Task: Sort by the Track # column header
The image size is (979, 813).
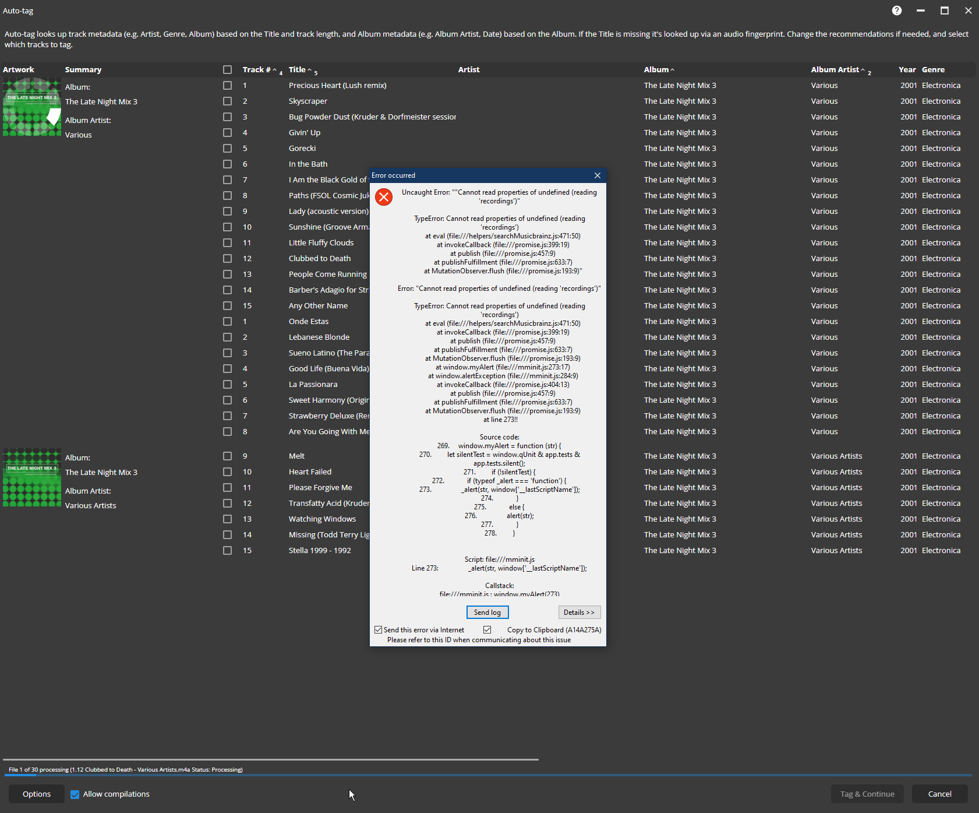Action: 256,70
